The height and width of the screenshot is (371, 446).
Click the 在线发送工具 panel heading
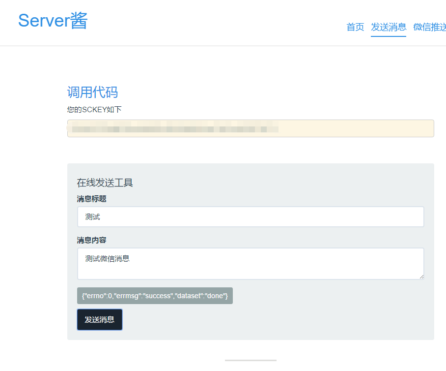pyautogui.click(x=105, y=183)
